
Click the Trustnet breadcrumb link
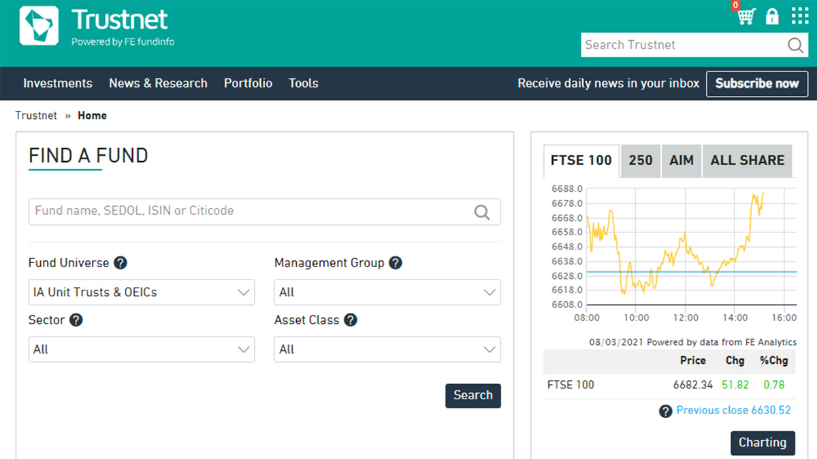36,116
